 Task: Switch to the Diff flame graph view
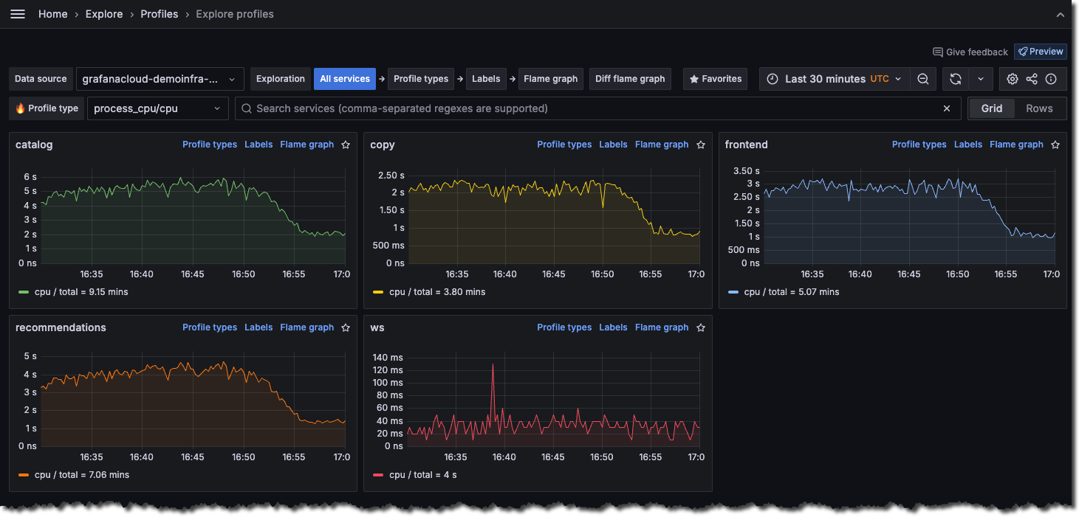point(630,79)
